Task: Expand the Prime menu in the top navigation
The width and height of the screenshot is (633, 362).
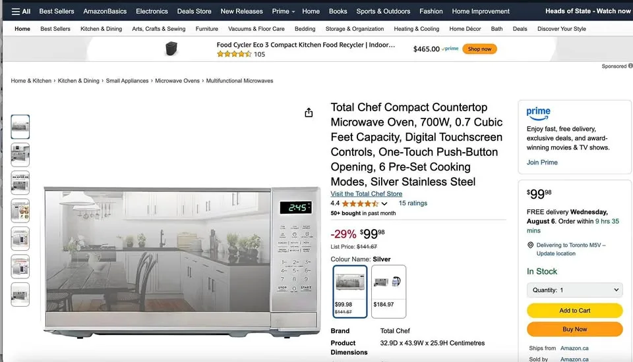Action: pyautogui.click(x=283, y=11)
